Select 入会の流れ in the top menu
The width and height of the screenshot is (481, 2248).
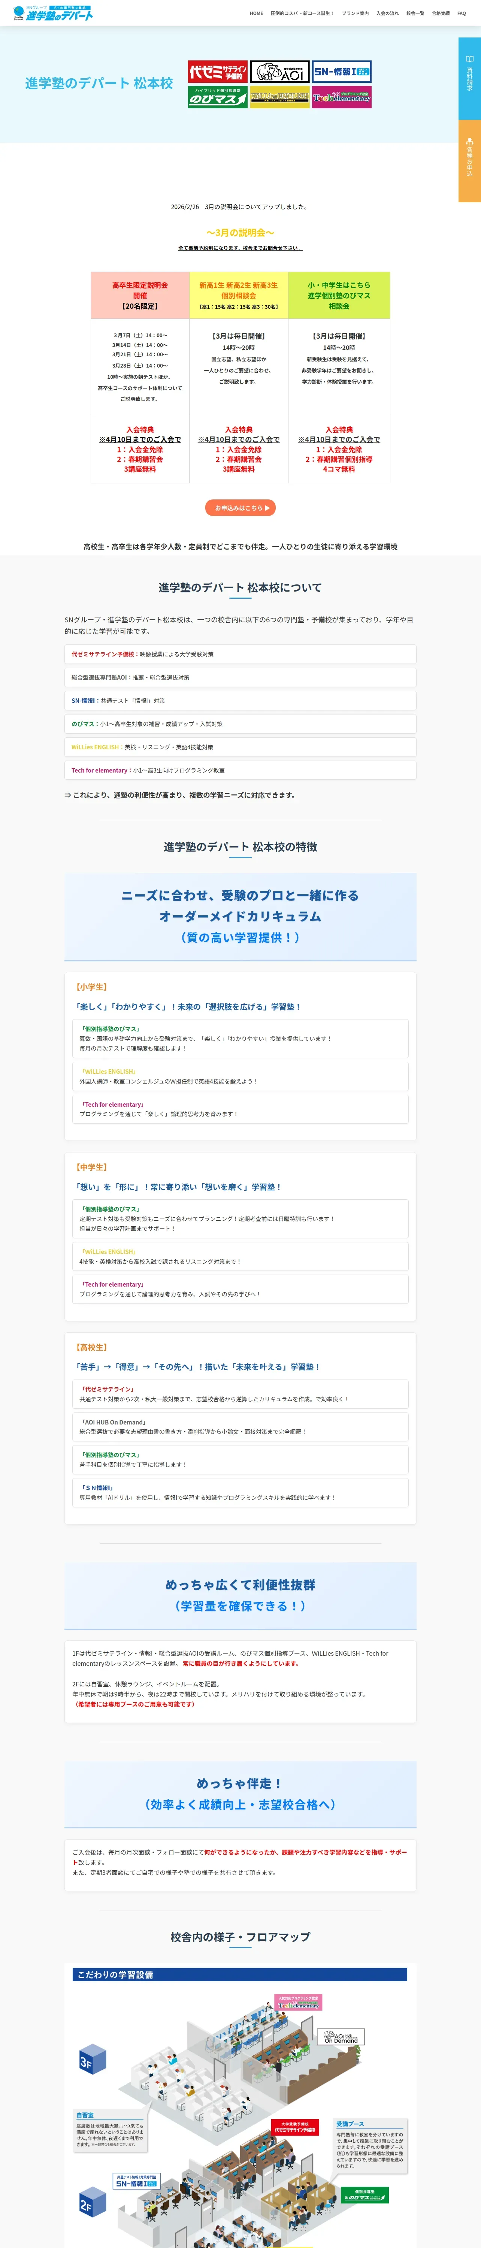(x=388, y=14)
